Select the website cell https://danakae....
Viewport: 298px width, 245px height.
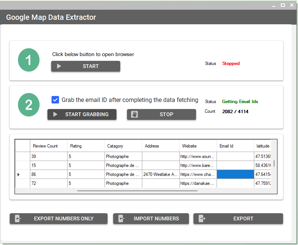(198, 183)
